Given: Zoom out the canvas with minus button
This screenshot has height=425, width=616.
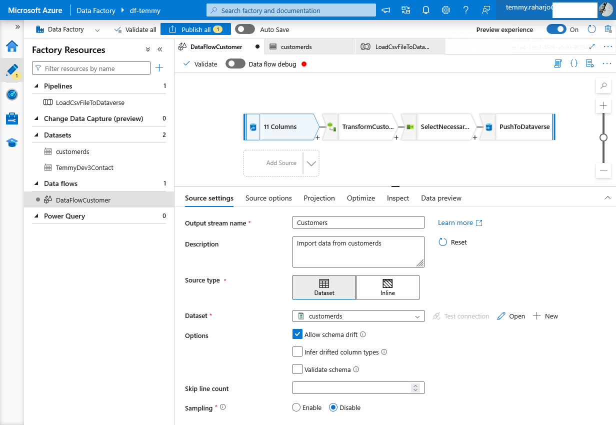Looking at the screenshot, I should pos(603,170).
